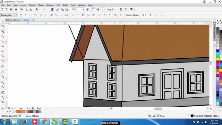Click the Print icon

pyautogui.click(x=16, y=9)
